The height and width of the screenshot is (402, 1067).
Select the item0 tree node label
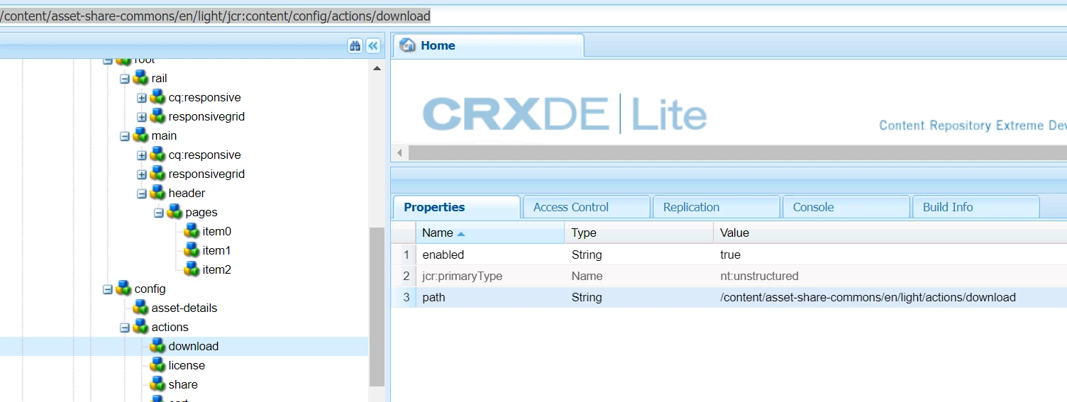(x=217, y=231)
